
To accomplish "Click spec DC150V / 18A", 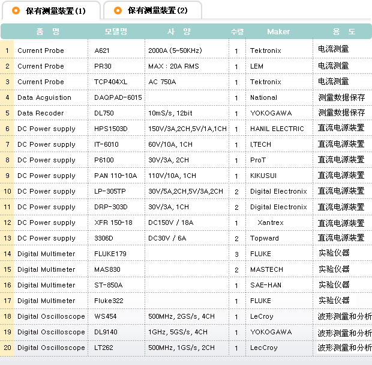I will coord(171,222).
